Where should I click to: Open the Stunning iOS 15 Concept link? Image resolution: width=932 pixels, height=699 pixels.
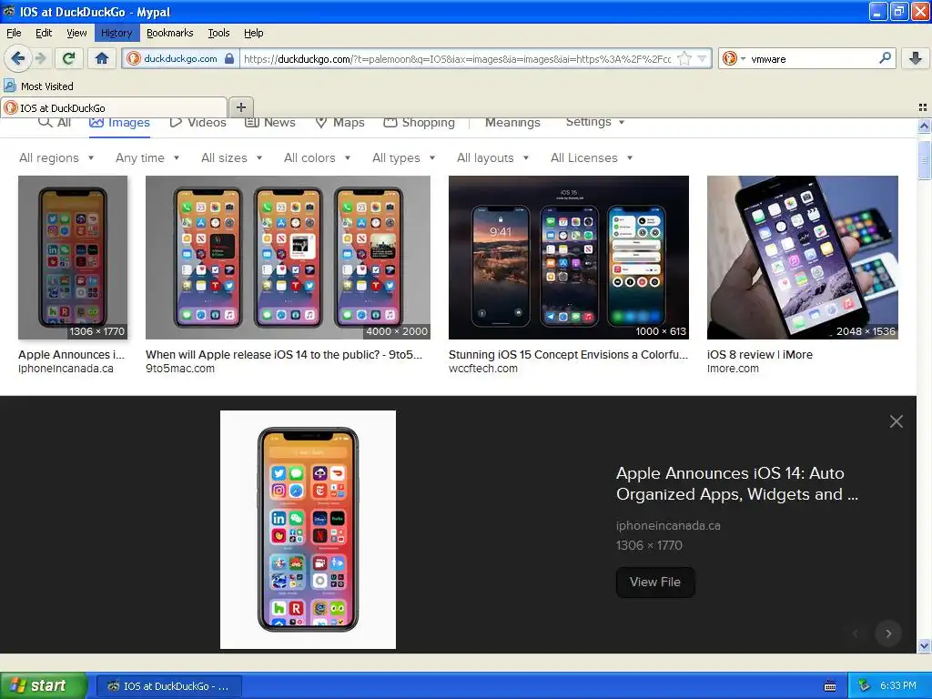tap(568, 354)
